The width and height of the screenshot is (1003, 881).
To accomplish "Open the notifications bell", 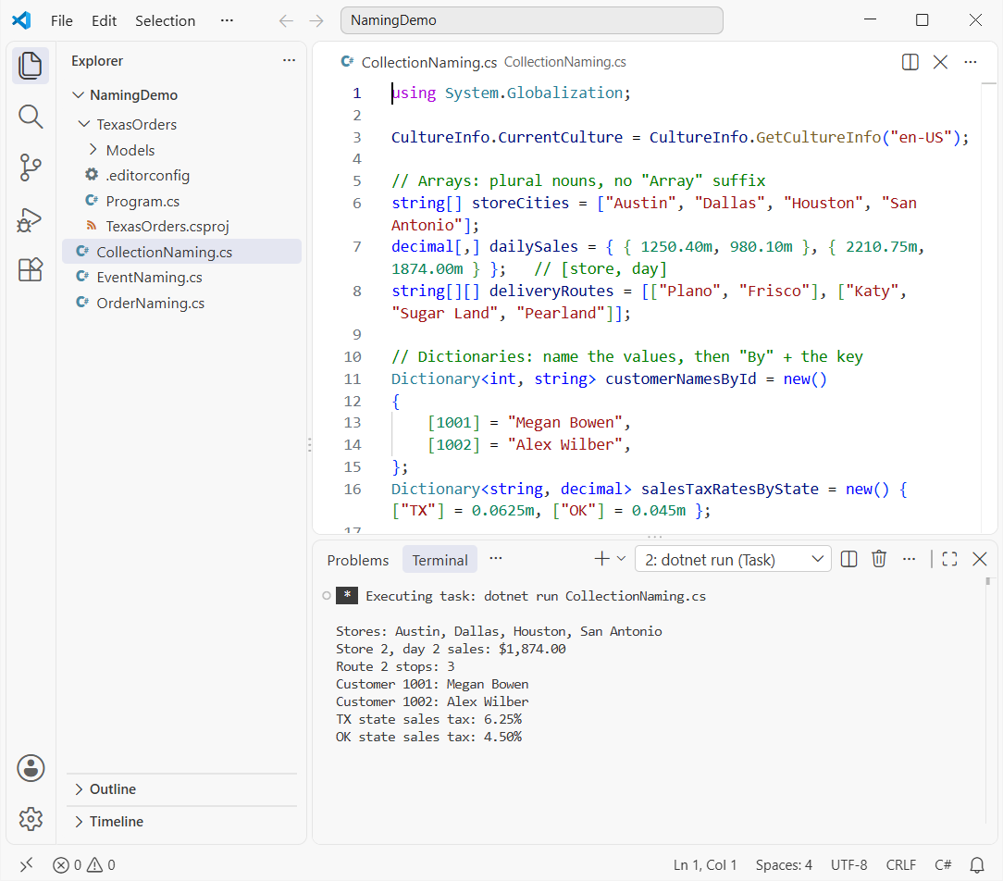I will [x=977, y=864].
